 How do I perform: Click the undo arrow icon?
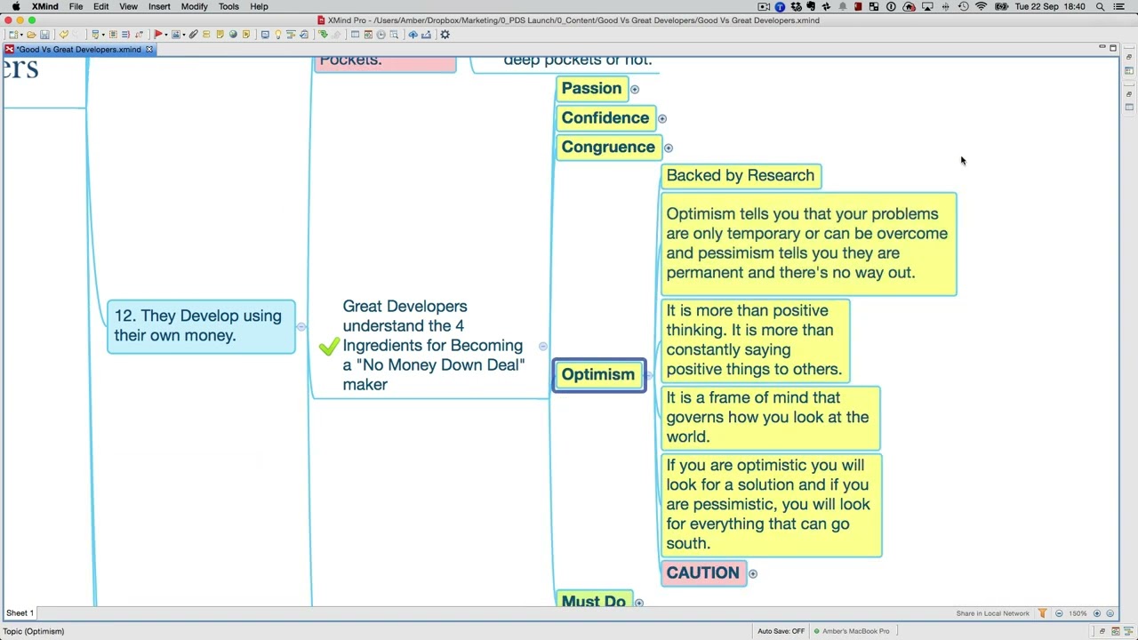(x=64, y=35)
